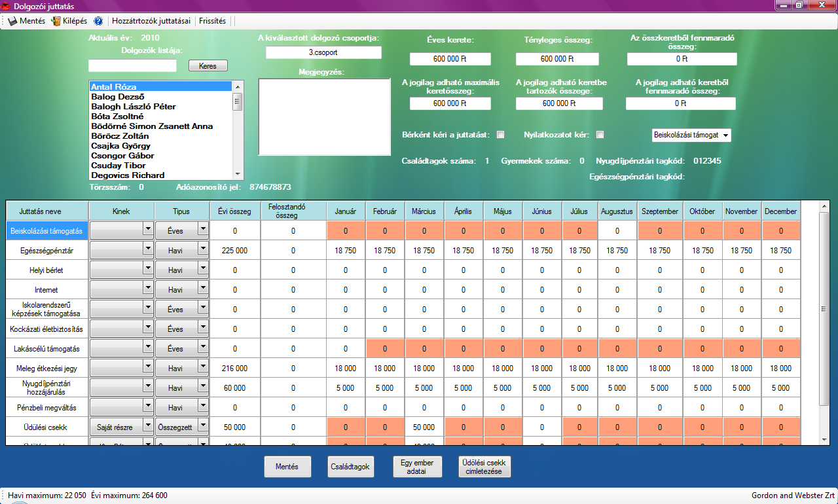Click the Egy ember adatai button
The width and height of the screenshot is (838, 504).
click(418, 467)
